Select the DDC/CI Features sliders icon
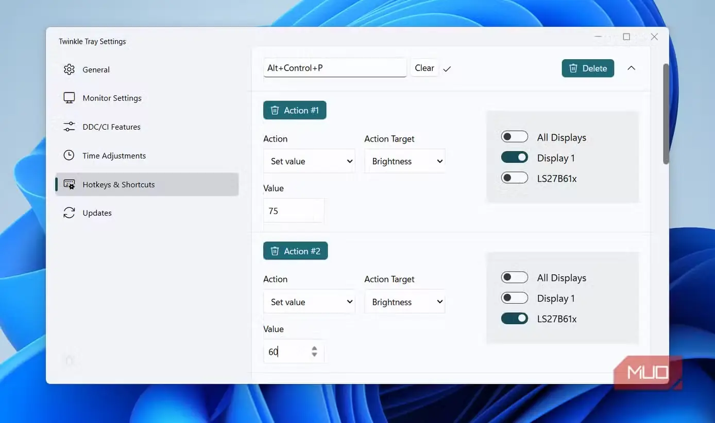The width and height of the screenshot is (715, 423). pos(69,127)
